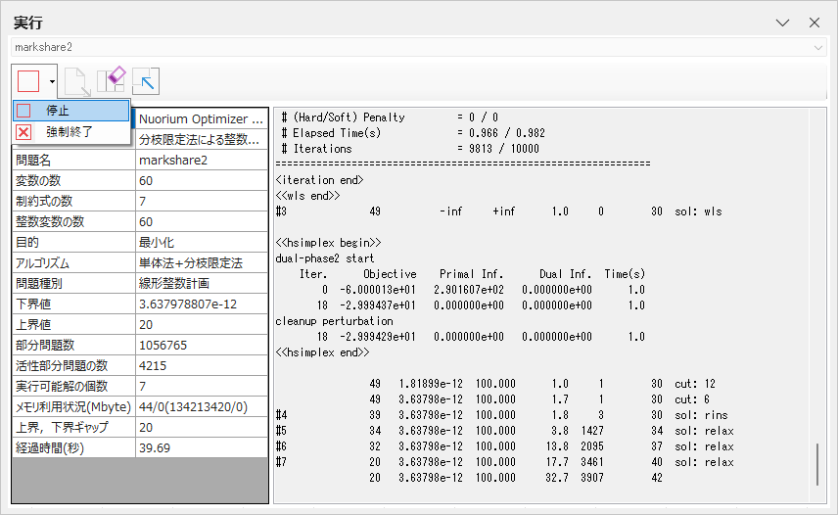
Task: Click value 7 in 制約式の数 row
Action: (202, 201)
